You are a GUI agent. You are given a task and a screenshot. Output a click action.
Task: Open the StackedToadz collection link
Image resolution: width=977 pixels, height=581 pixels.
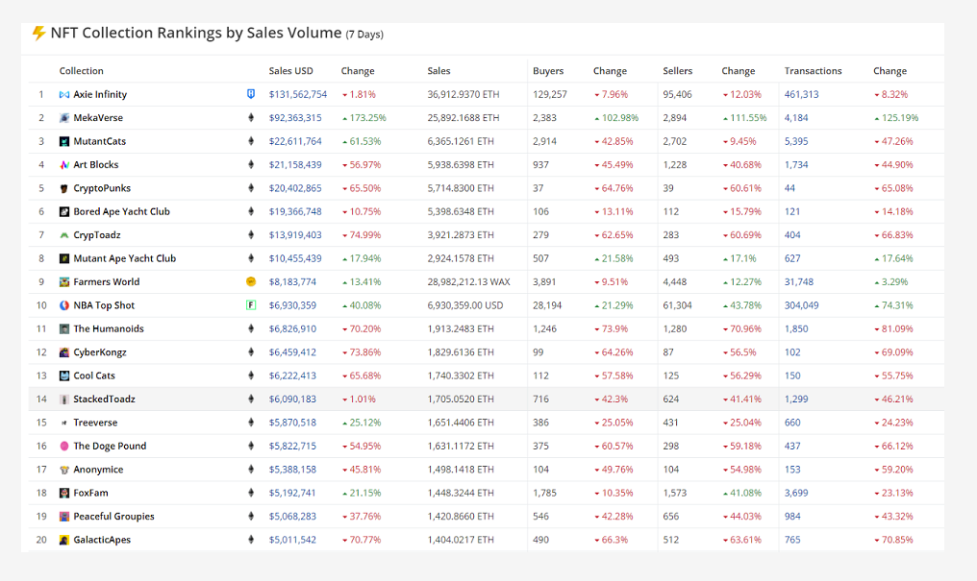coord(104,399)
